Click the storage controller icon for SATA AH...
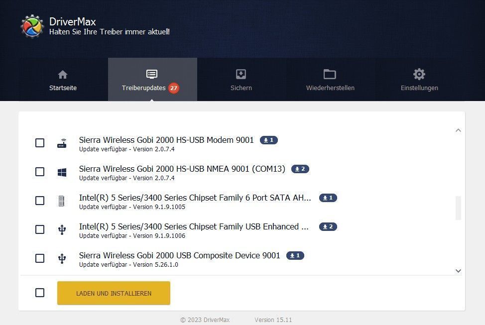 (x=62, y=201)
